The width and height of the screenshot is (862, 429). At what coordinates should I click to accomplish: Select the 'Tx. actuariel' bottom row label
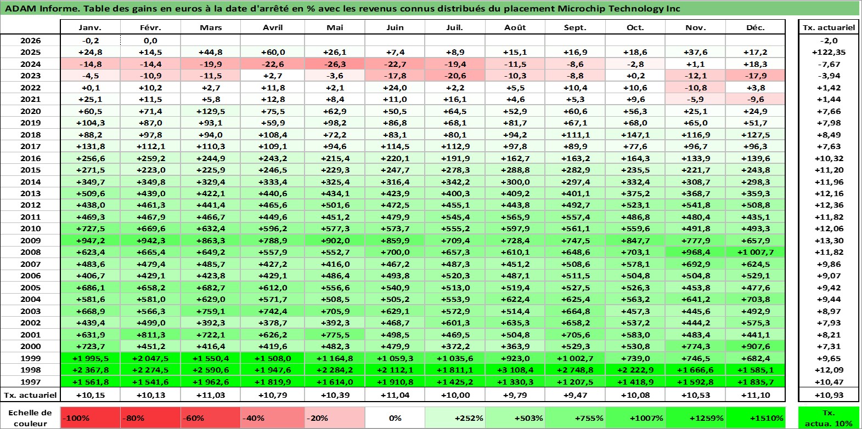[x=30, y=395]
